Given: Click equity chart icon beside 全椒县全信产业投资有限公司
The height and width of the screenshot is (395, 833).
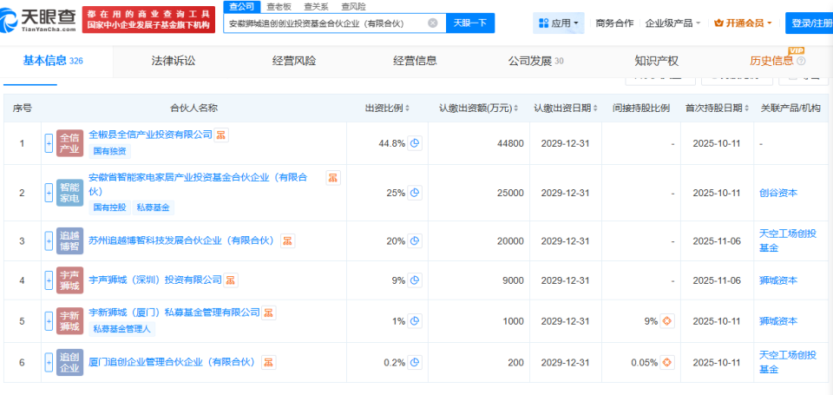Looking at the screenshot, I should tap(221, 135).
